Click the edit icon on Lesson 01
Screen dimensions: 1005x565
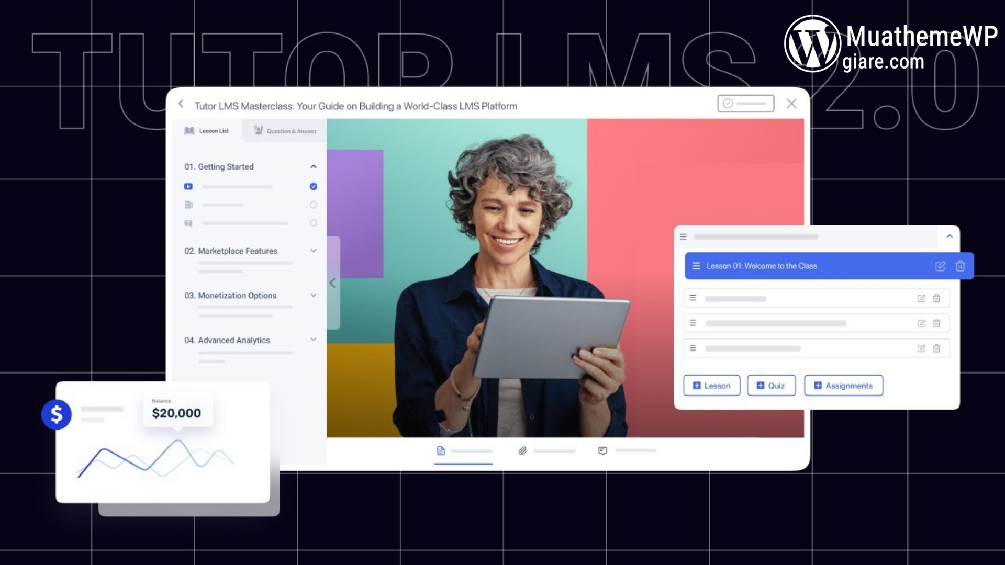click(x=937, y=266)
